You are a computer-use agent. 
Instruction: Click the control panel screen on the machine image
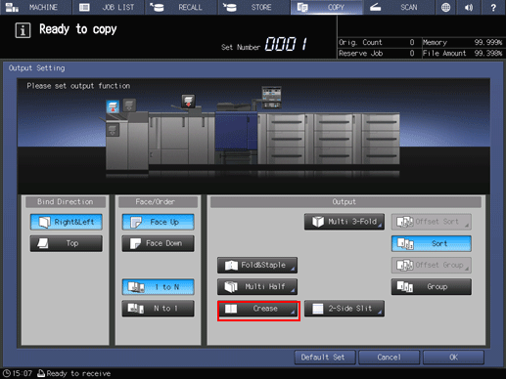271,97
